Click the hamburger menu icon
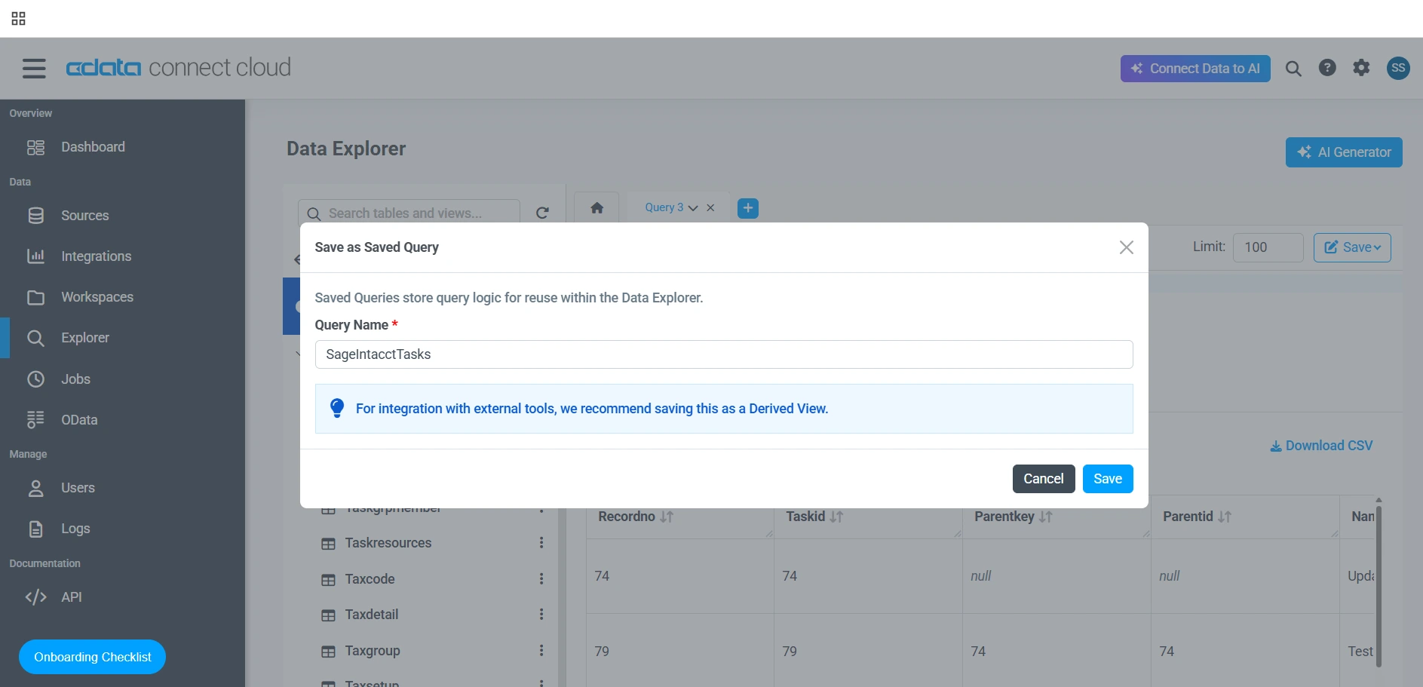The height and width of the screenshot is (687, 1423). point(34,69)
